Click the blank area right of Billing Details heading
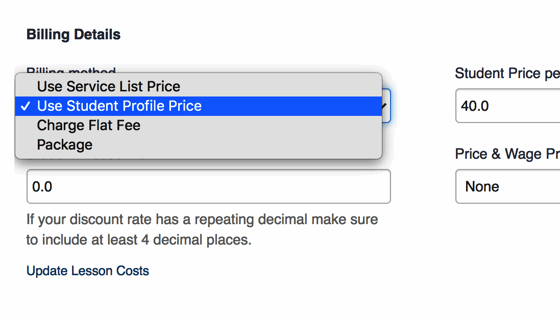This screenshot has width=560, height=315. tap(286, 35)
